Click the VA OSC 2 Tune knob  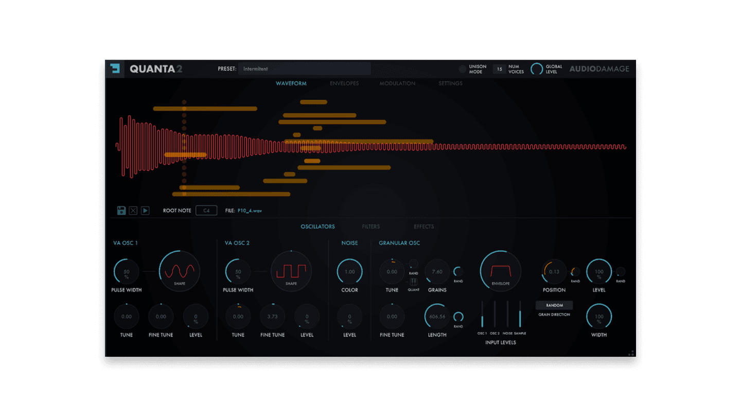[238, 317]
